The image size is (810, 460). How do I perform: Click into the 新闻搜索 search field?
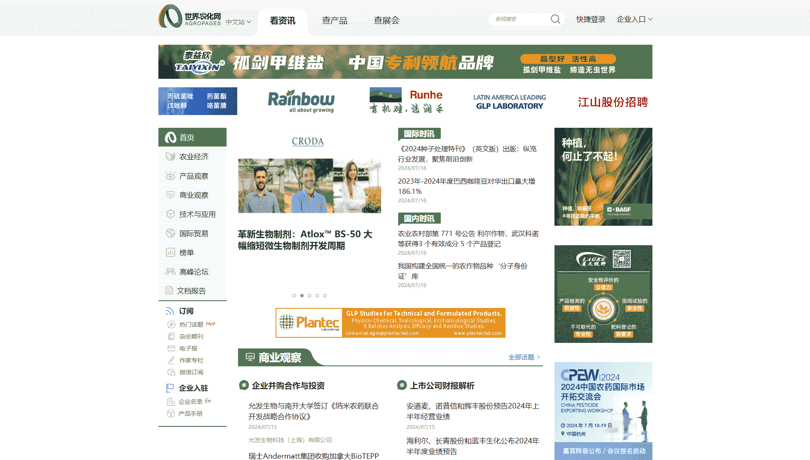520,19
